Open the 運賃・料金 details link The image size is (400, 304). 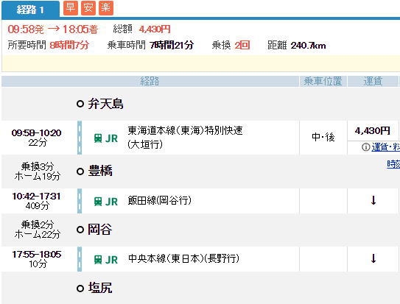(385, 147)
